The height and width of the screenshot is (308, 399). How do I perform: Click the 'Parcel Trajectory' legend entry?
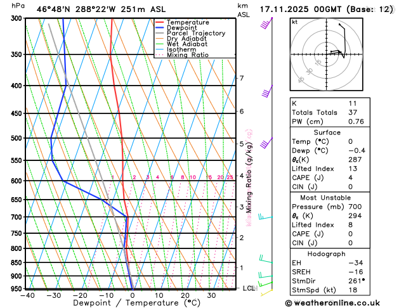pyautogui.click(x=196, y=34)
